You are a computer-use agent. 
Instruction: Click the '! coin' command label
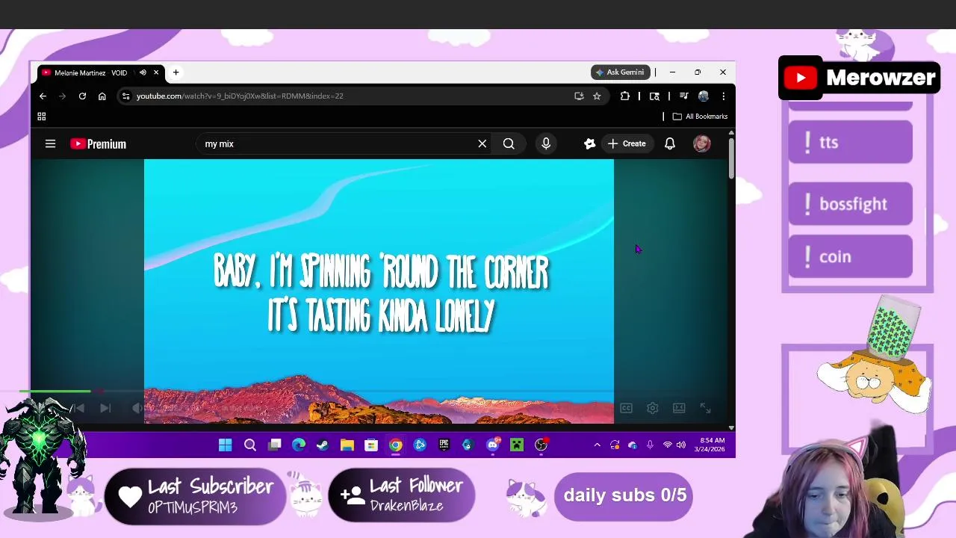[x=850, y=256]
